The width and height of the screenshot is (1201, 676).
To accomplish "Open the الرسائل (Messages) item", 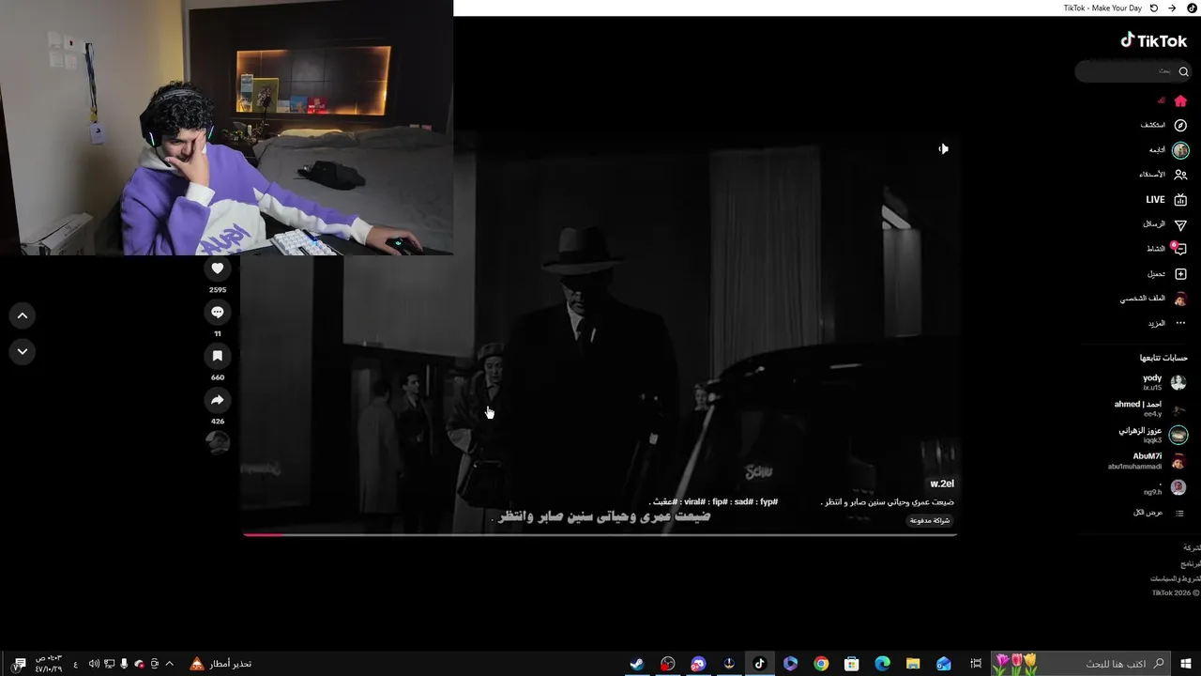I will pos(1164,224).
